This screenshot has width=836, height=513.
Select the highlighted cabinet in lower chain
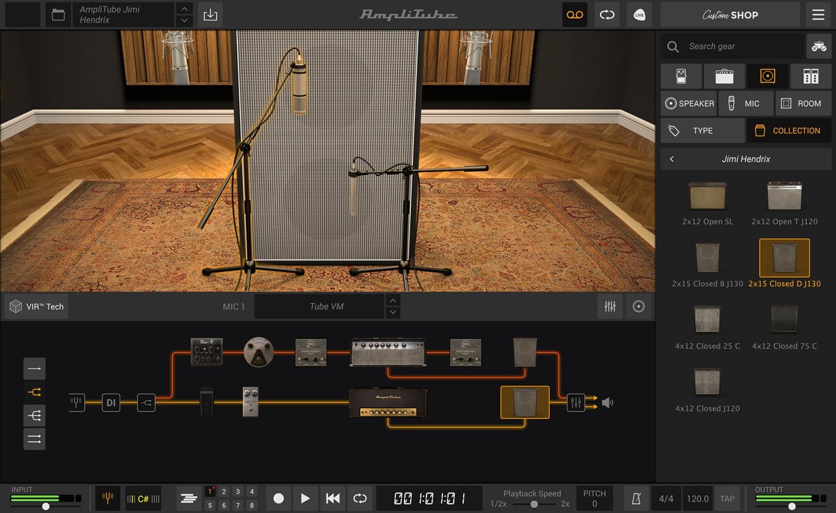point(525,402)
